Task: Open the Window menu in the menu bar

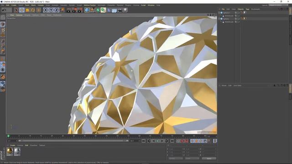Action: (x=151, y=5)
